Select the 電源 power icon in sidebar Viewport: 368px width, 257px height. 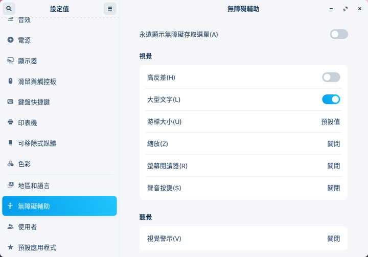[x=10, y=40]
